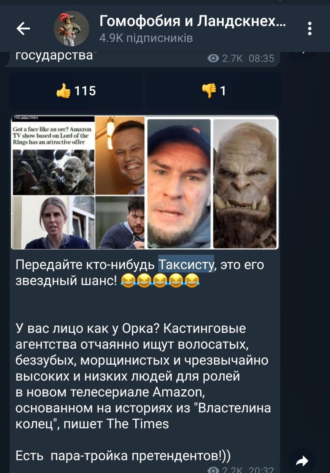
Task: Open photo of man in black beanie
Action: tap(179, 183)
